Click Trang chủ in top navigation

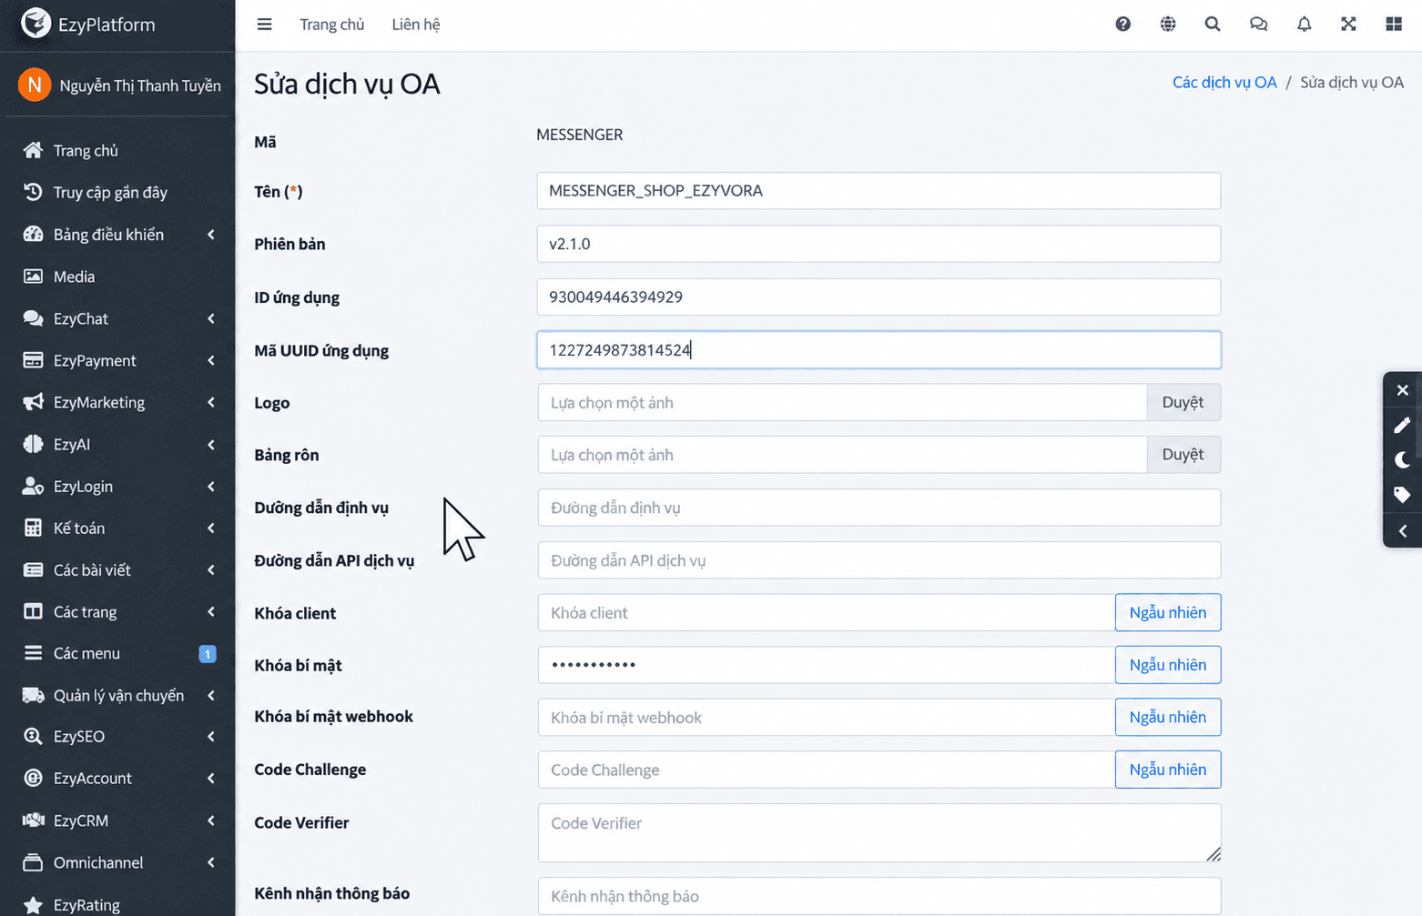tap(332, 25)
